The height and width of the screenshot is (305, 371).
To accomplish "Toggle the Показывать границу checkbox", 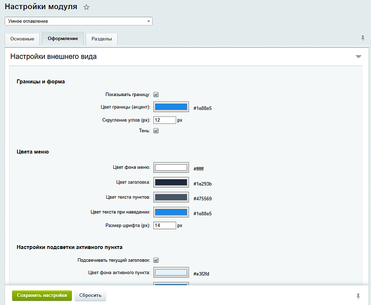I will (x=156, y=95).
